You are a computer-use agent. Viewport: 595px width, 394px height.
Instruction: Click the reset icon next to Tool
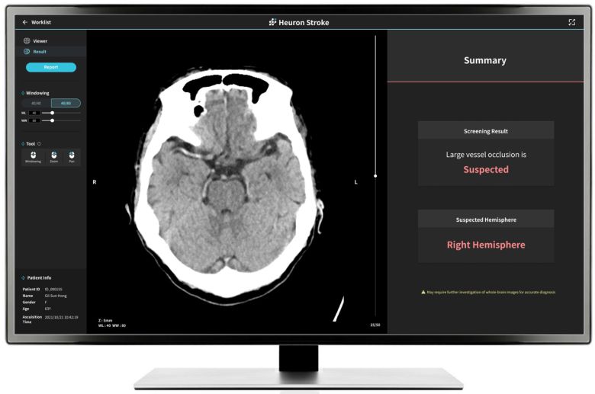(x=40, y=143)
